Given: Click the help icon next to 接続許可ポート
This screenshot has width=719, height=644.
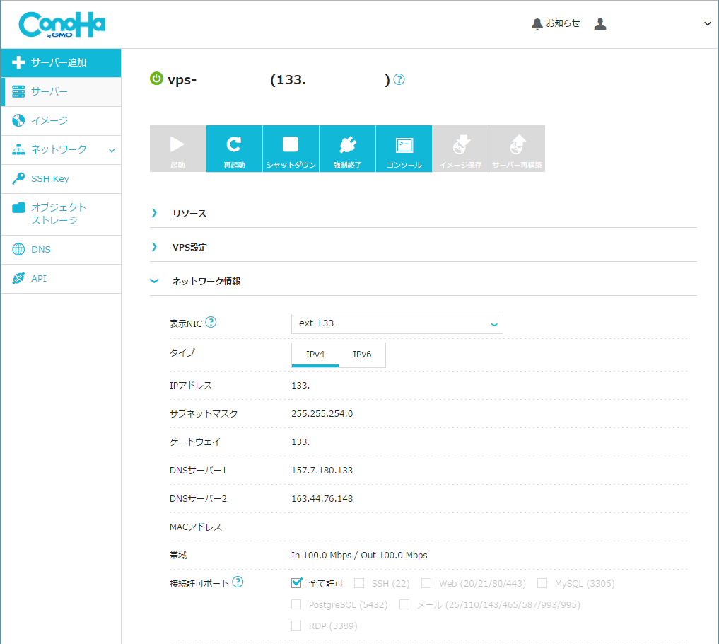Looking at the screenshot, I should tap(238, 582).
